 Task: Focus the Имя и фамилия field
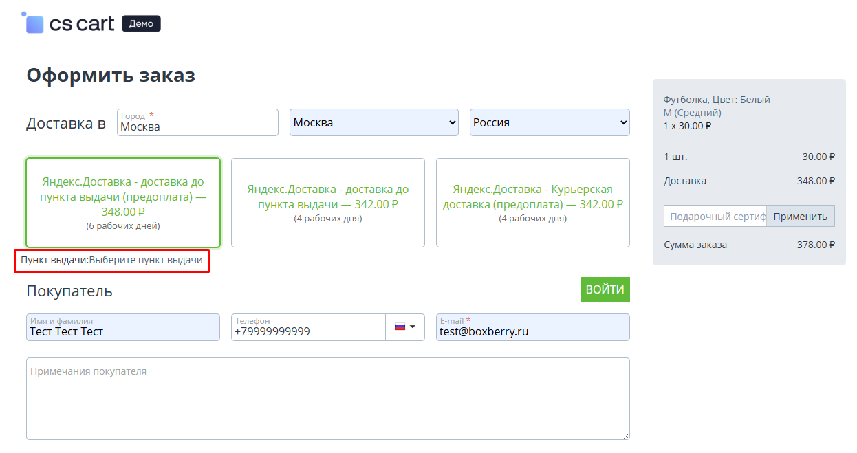click(x=123, y=327)
